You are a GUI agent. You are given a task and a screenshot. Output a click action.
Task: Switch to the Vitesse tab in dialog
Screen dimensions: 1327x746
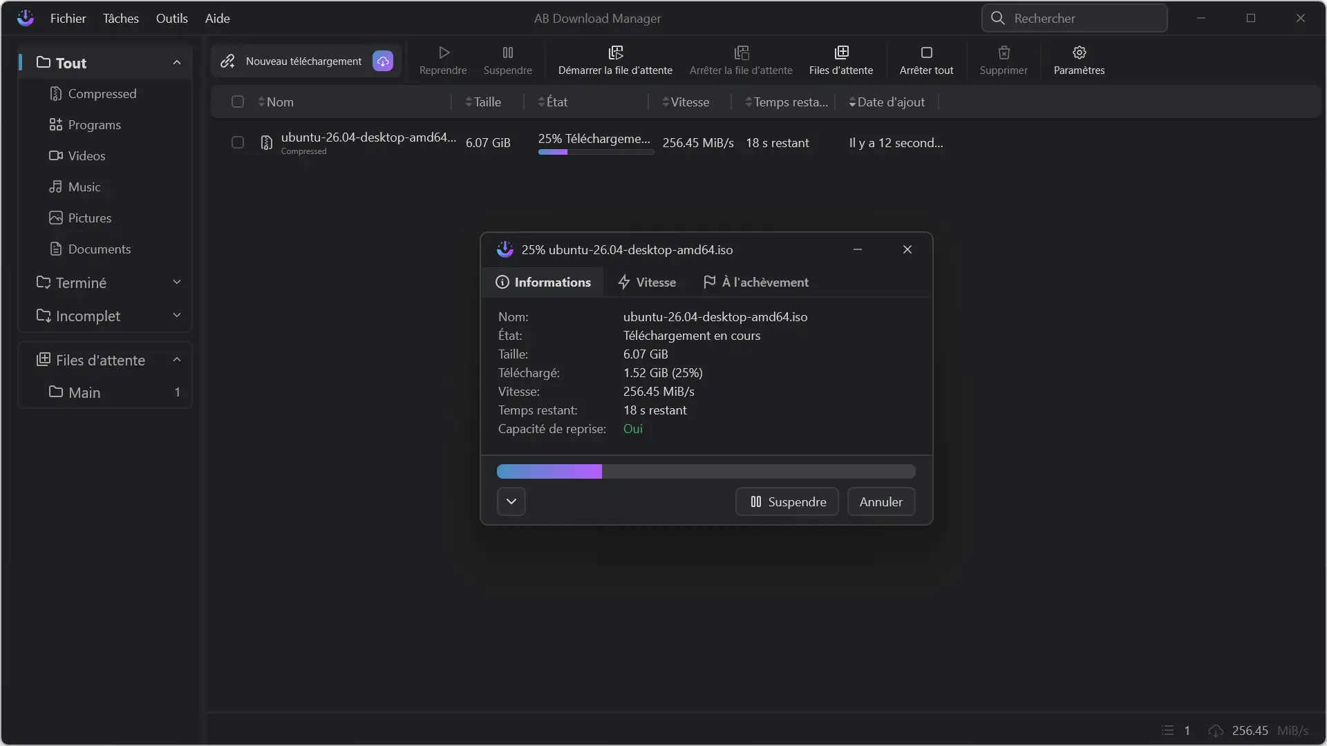point(647,282)
